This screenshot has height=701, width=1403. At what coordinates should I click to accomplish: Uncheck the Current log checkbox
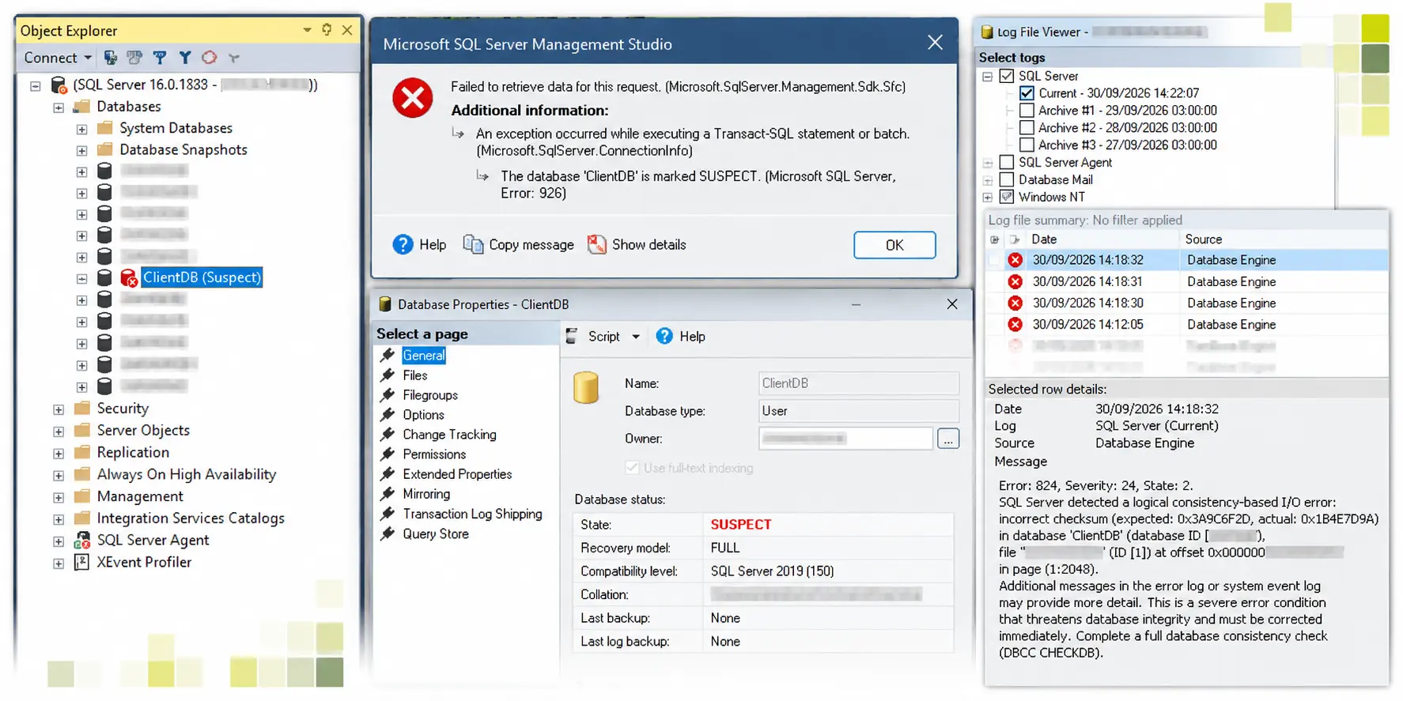[1027, 93]
